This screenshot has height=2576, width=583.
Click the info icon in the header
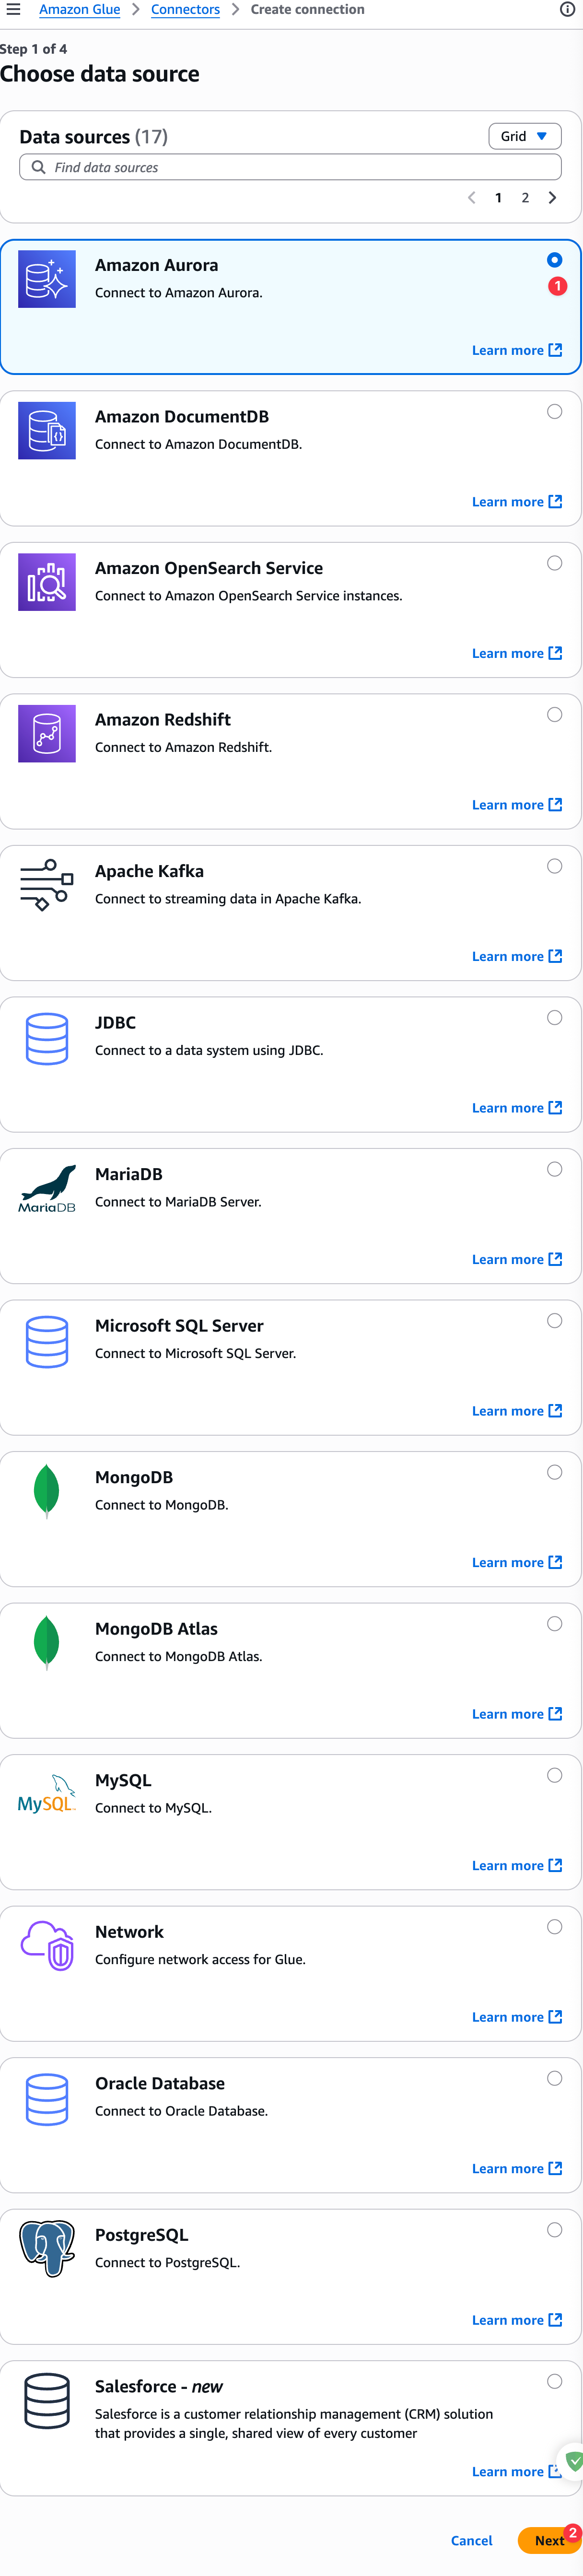pos(567,9)
